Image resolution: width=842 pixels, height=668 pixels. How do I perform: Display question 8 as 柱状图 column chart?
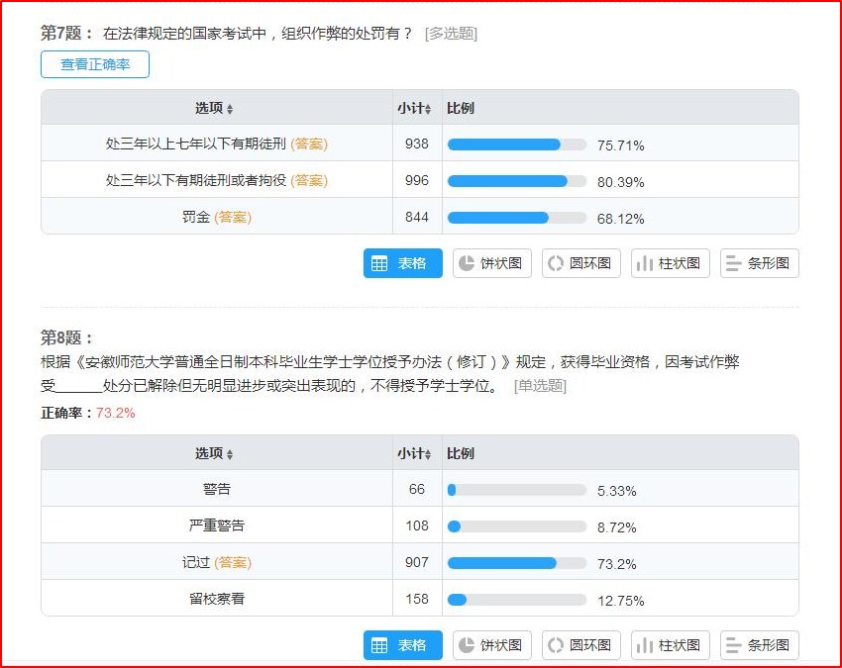(x=671, y=645)
